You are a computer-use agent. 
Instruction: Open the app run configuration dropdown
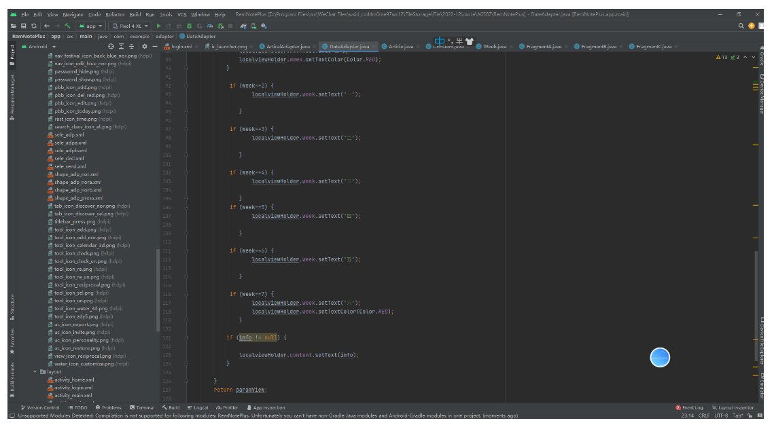[x=90, y=26]
